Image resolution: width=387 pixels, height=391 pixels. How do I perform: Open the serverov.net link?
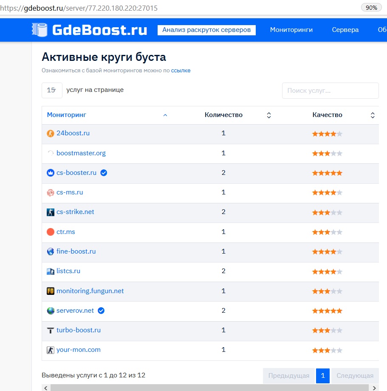tap(75, 311)
